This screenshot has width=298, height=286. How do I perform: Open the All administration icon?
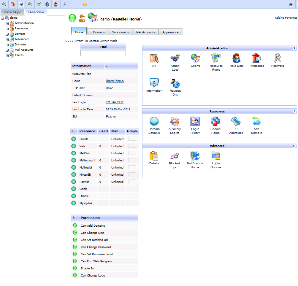[154, 58]
